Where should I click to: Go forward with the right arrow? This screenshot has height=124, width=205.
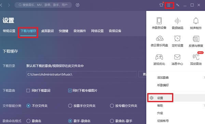[x=9, y=5]
